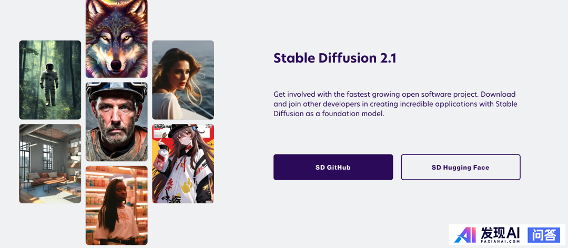Click the 发现AI brand text
This screenshot has height=248, width=568.
coord(501,233)
